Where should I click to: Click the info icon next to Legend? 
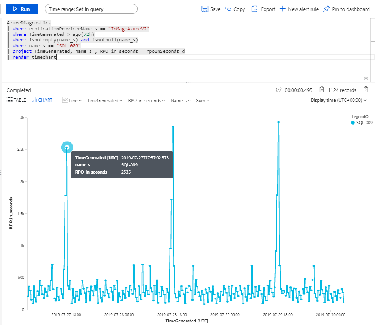pyautogui.click(x=368, y=116)
